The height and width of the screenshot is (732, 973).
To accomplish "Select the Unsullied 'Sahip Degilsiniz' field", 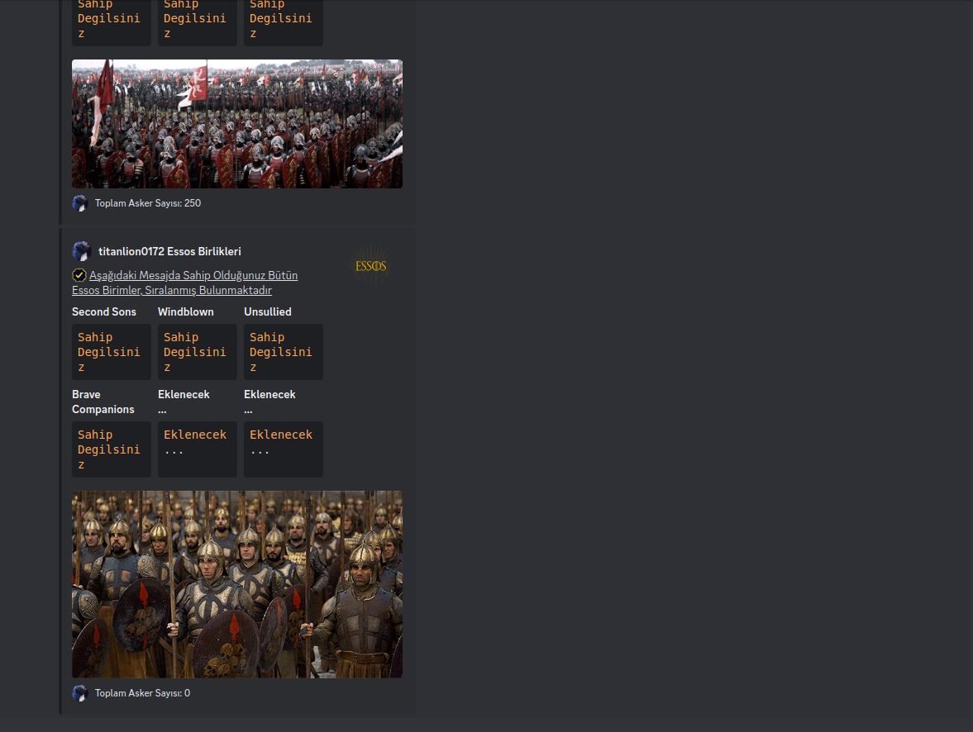I will point(283,352).
